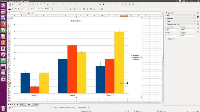Click into the Find text field
200x112 pixels.
pyautogui.click(x=23, y=108)
